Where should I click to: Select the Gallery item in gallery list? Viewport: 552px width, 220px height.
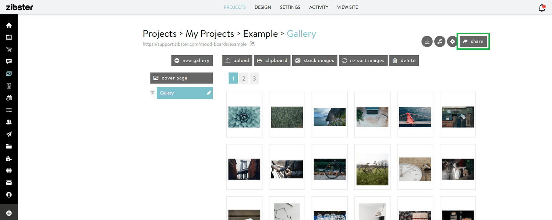coord(185,93)
